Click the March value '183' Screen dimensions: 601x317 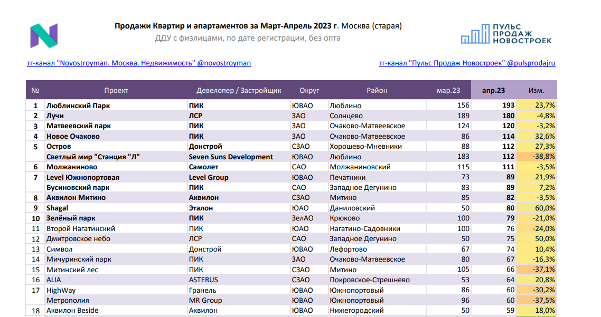pyautogui.click(x=463, y=157)
